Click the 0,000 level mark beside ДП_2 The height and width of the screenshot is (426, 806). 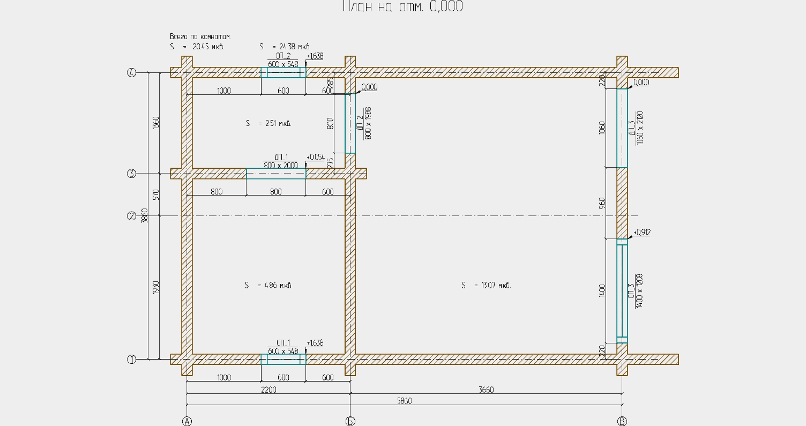369,87
